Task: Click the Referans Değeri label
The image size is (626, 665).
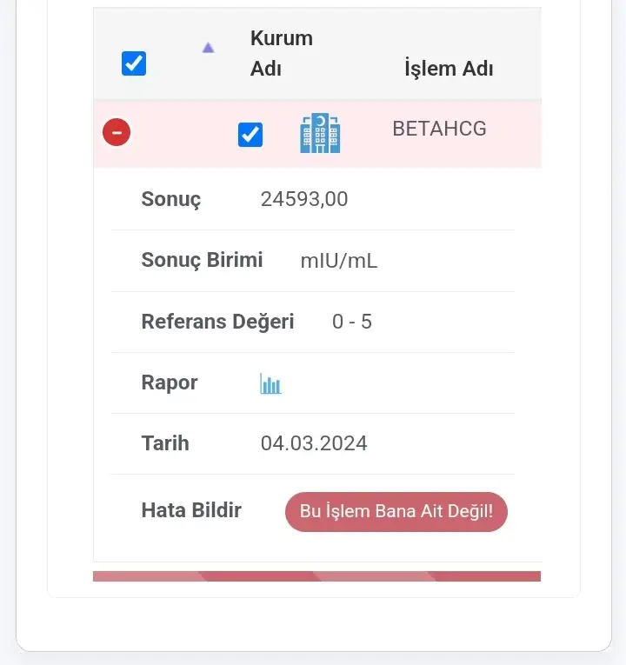Action: 217,322
